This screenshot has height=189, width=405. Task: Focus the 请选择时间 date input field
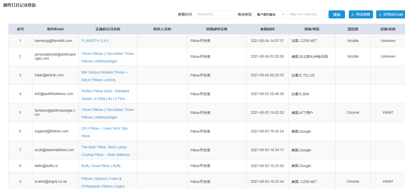pos(215,14)
